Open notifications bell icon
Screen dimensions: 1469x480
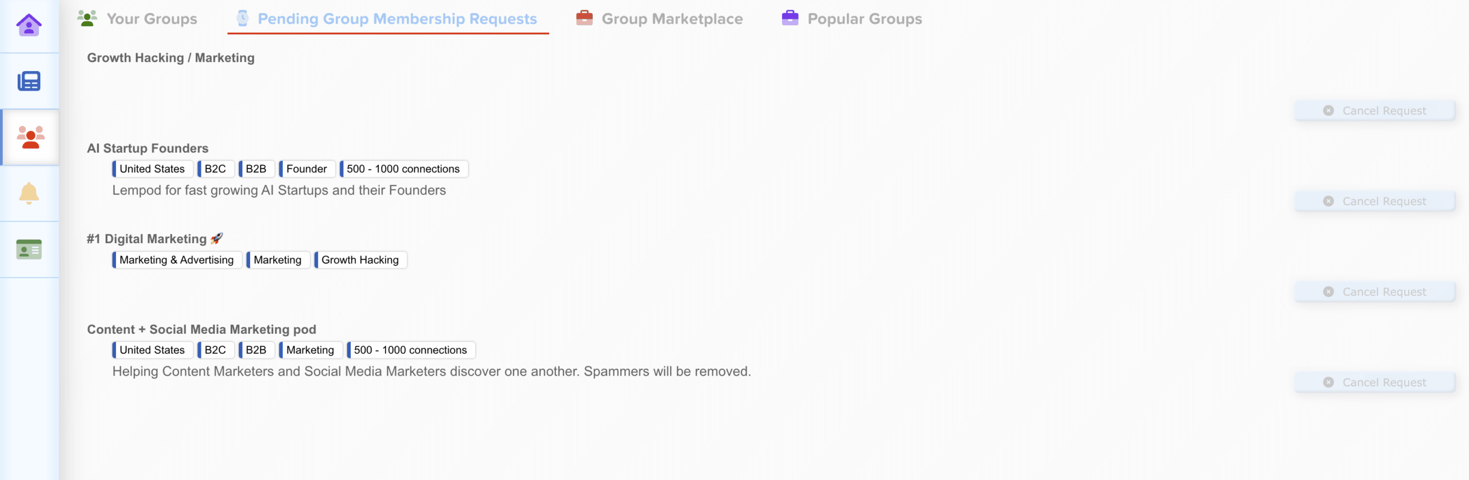tap(29, 193)
